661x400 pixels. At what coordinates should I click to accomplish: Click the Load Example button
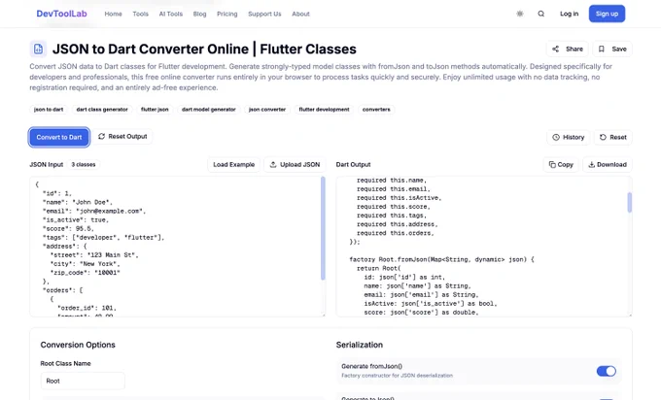click(234, 165)
